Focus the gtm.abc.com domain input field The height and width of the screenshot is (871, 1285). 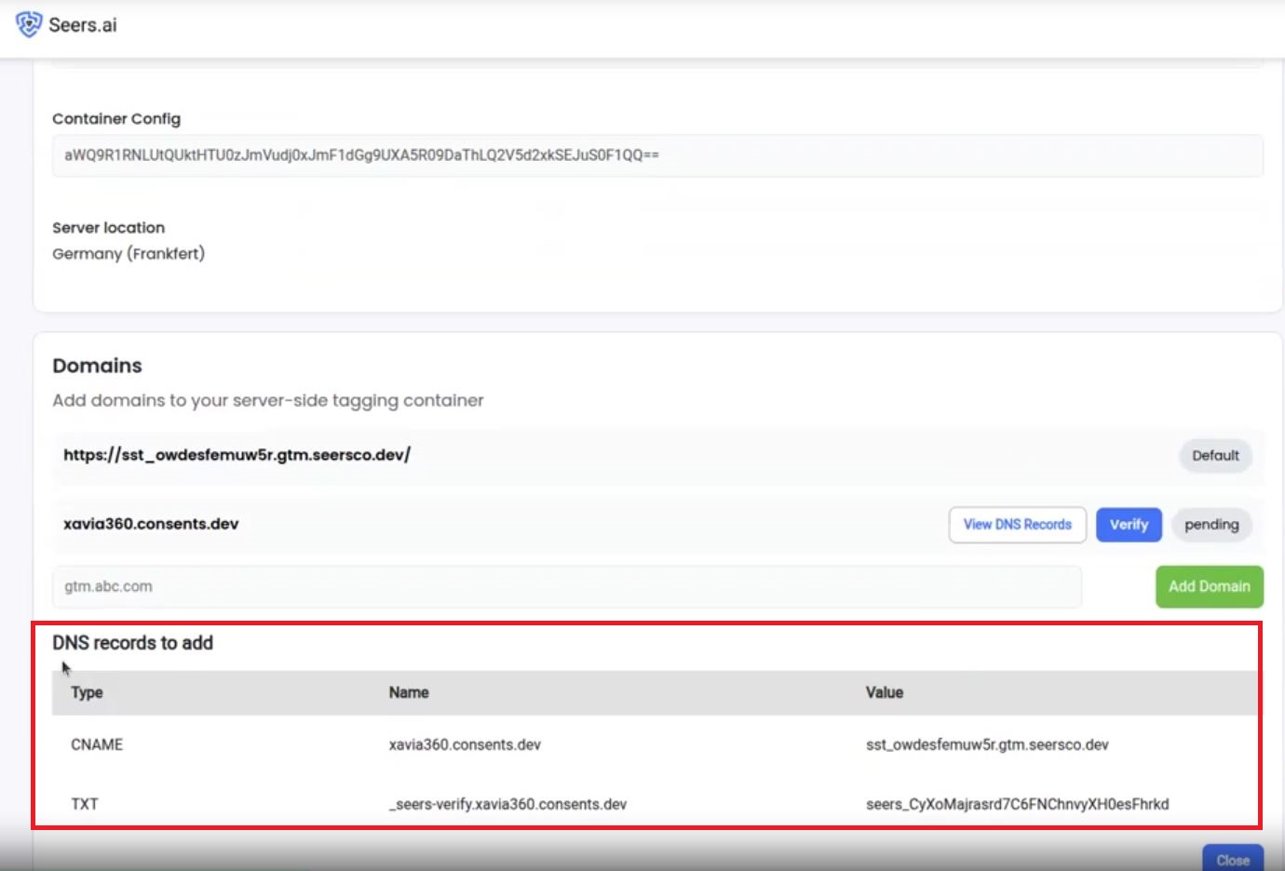[567, 586]
